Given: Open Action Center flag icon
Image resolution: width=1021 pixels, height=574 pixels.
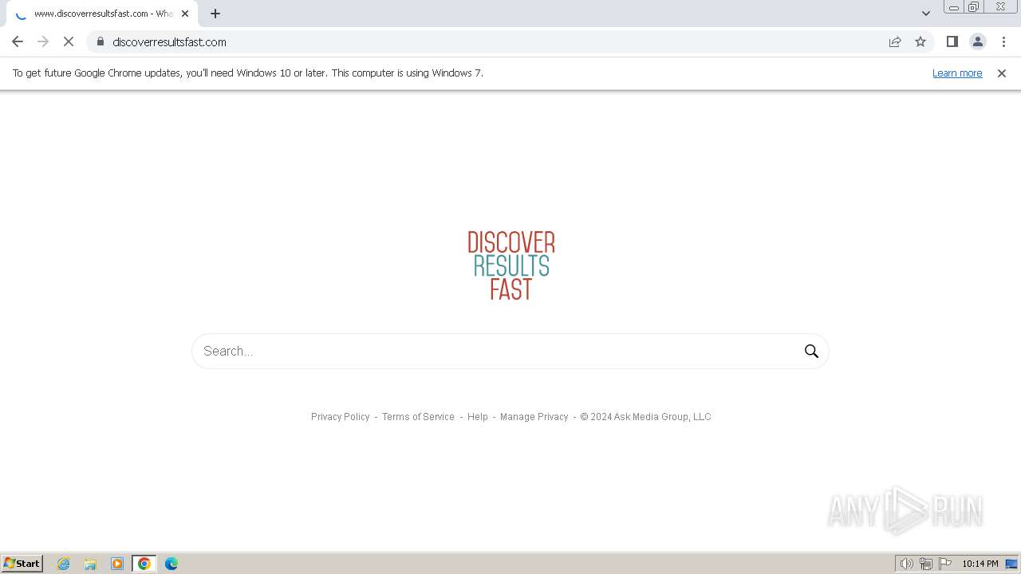Looking at the screenshot, I should click(x=945, y=564).
